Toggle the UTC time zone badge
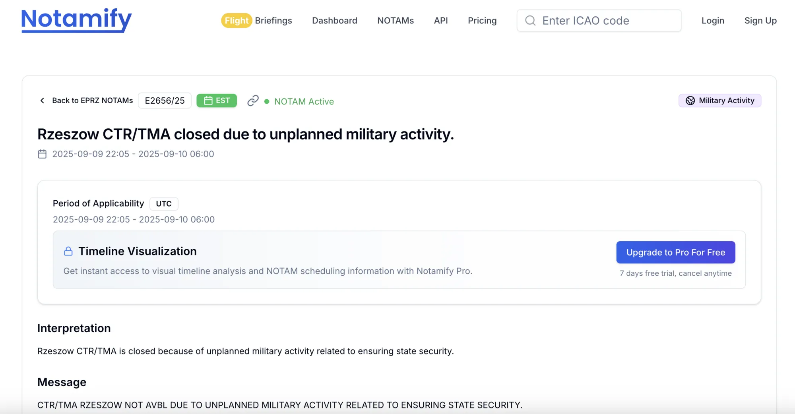Screen dimensions: 795x414 164,203
